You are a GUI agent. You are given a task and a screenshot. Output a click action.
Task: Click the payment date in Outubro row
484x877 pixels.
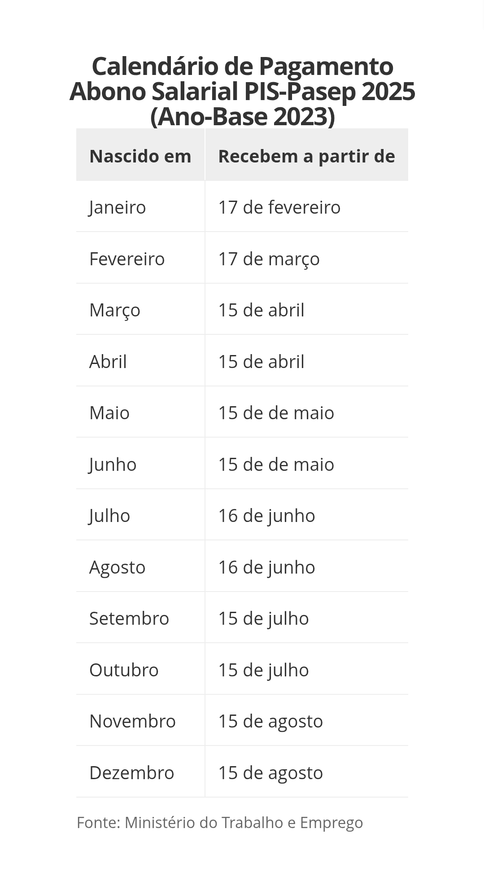263,670
